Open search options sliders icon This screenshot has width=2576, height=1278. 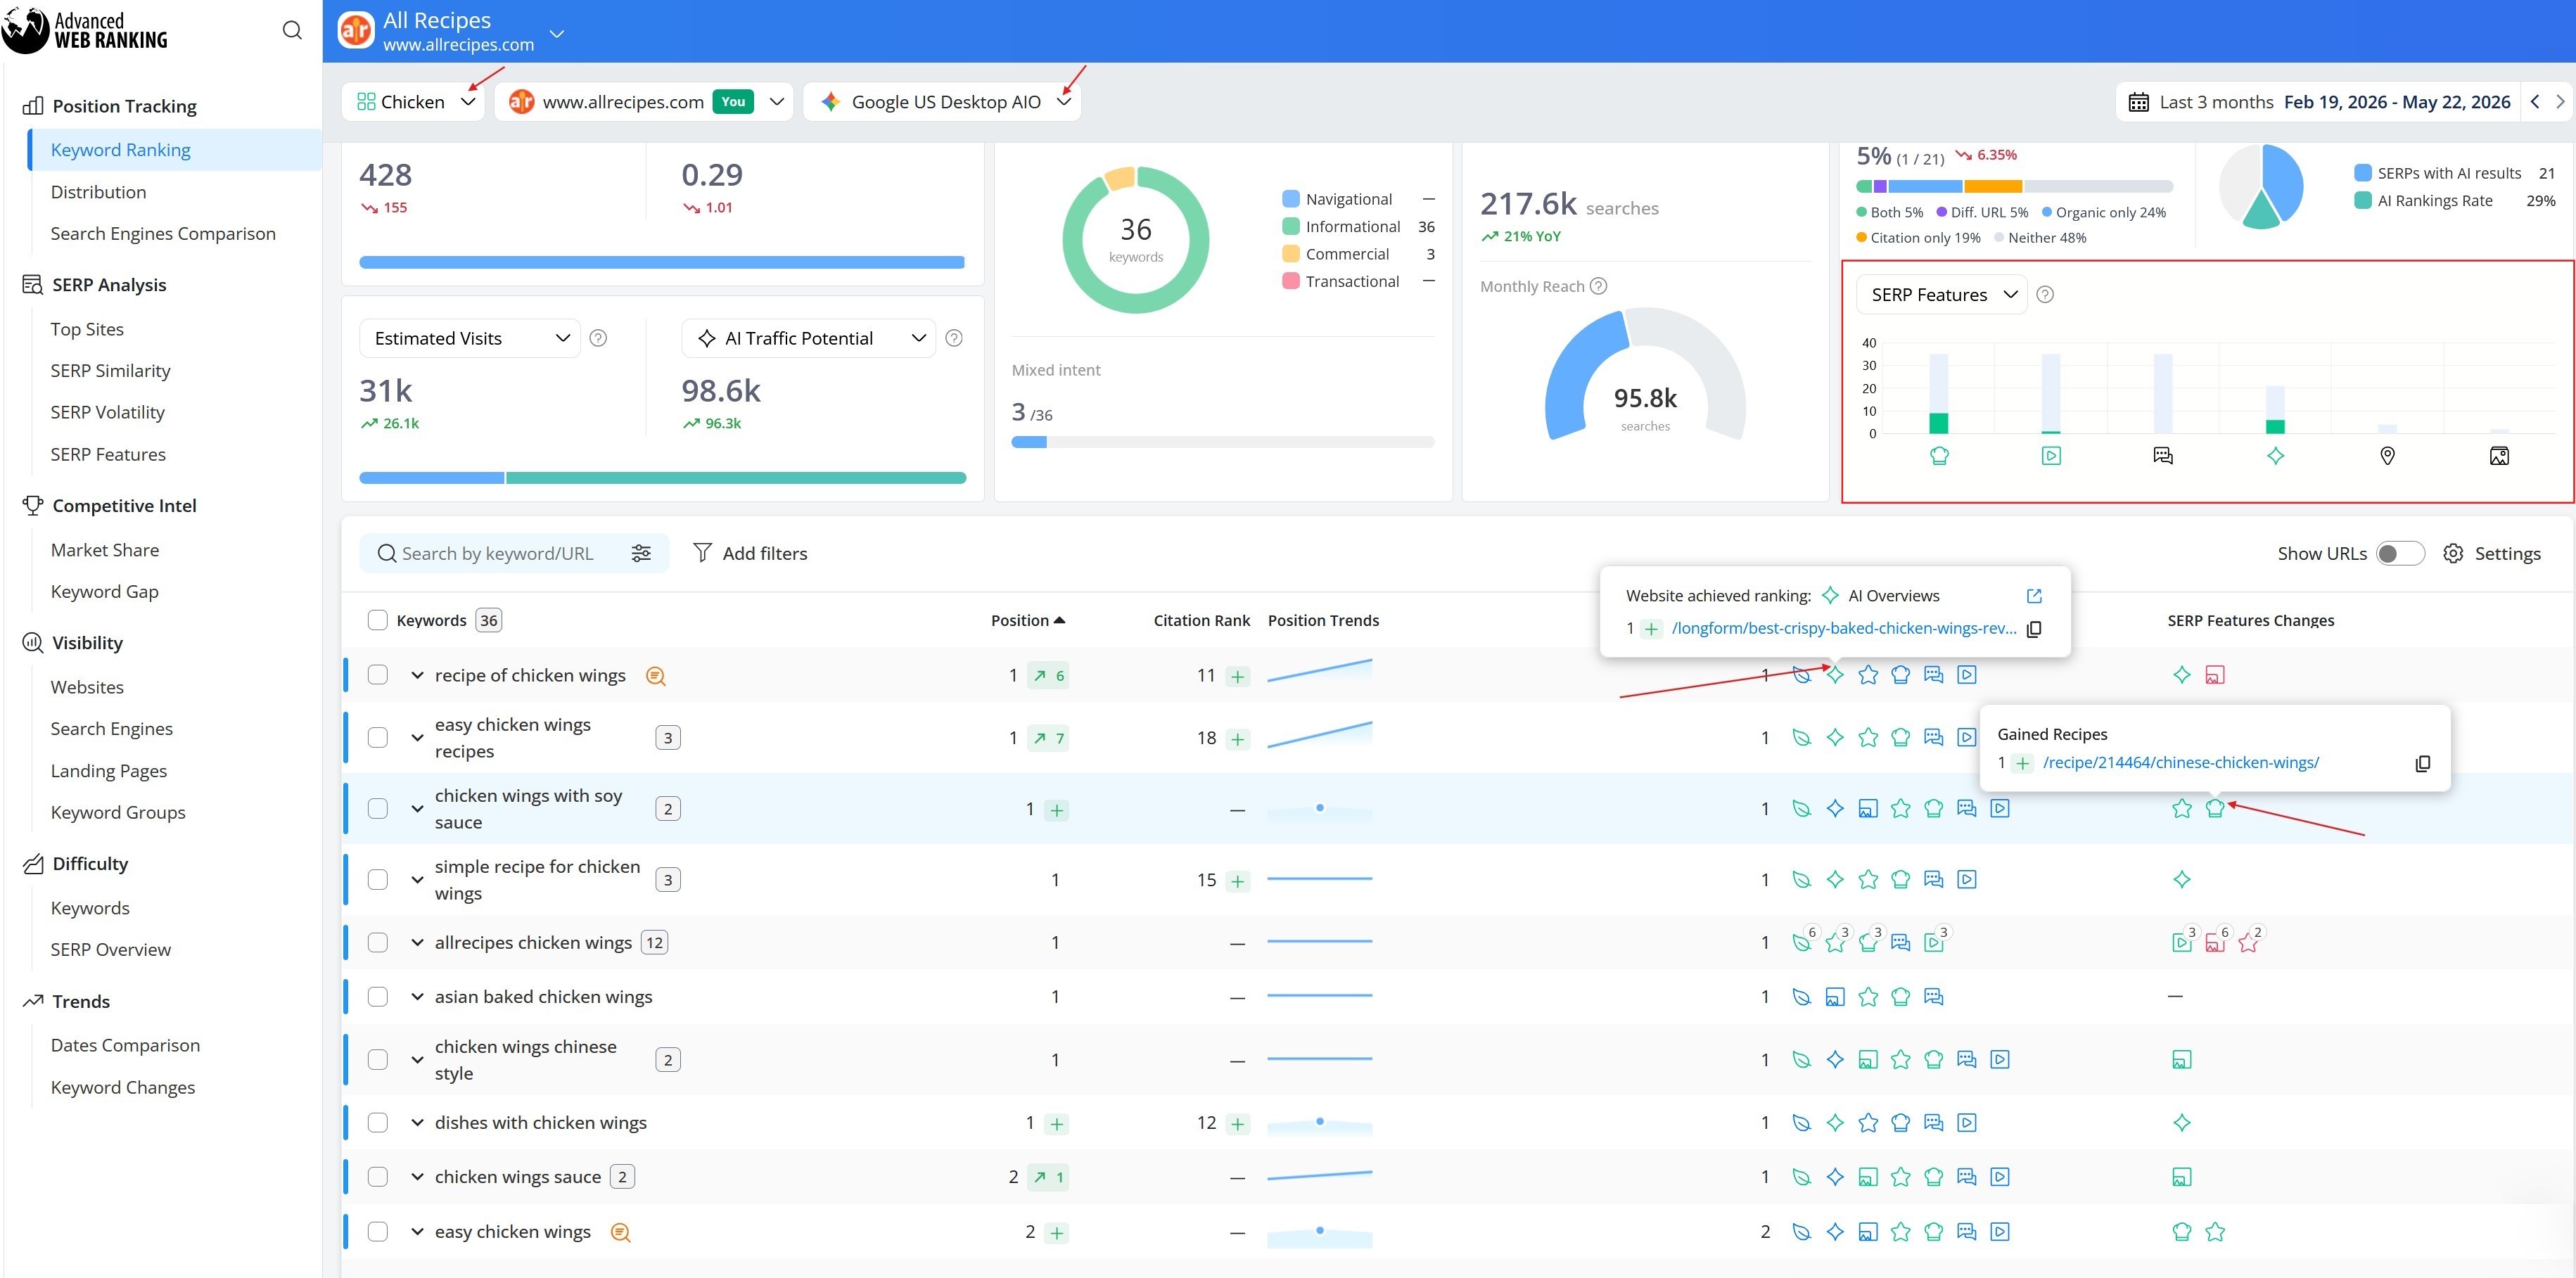click(641, 553)
